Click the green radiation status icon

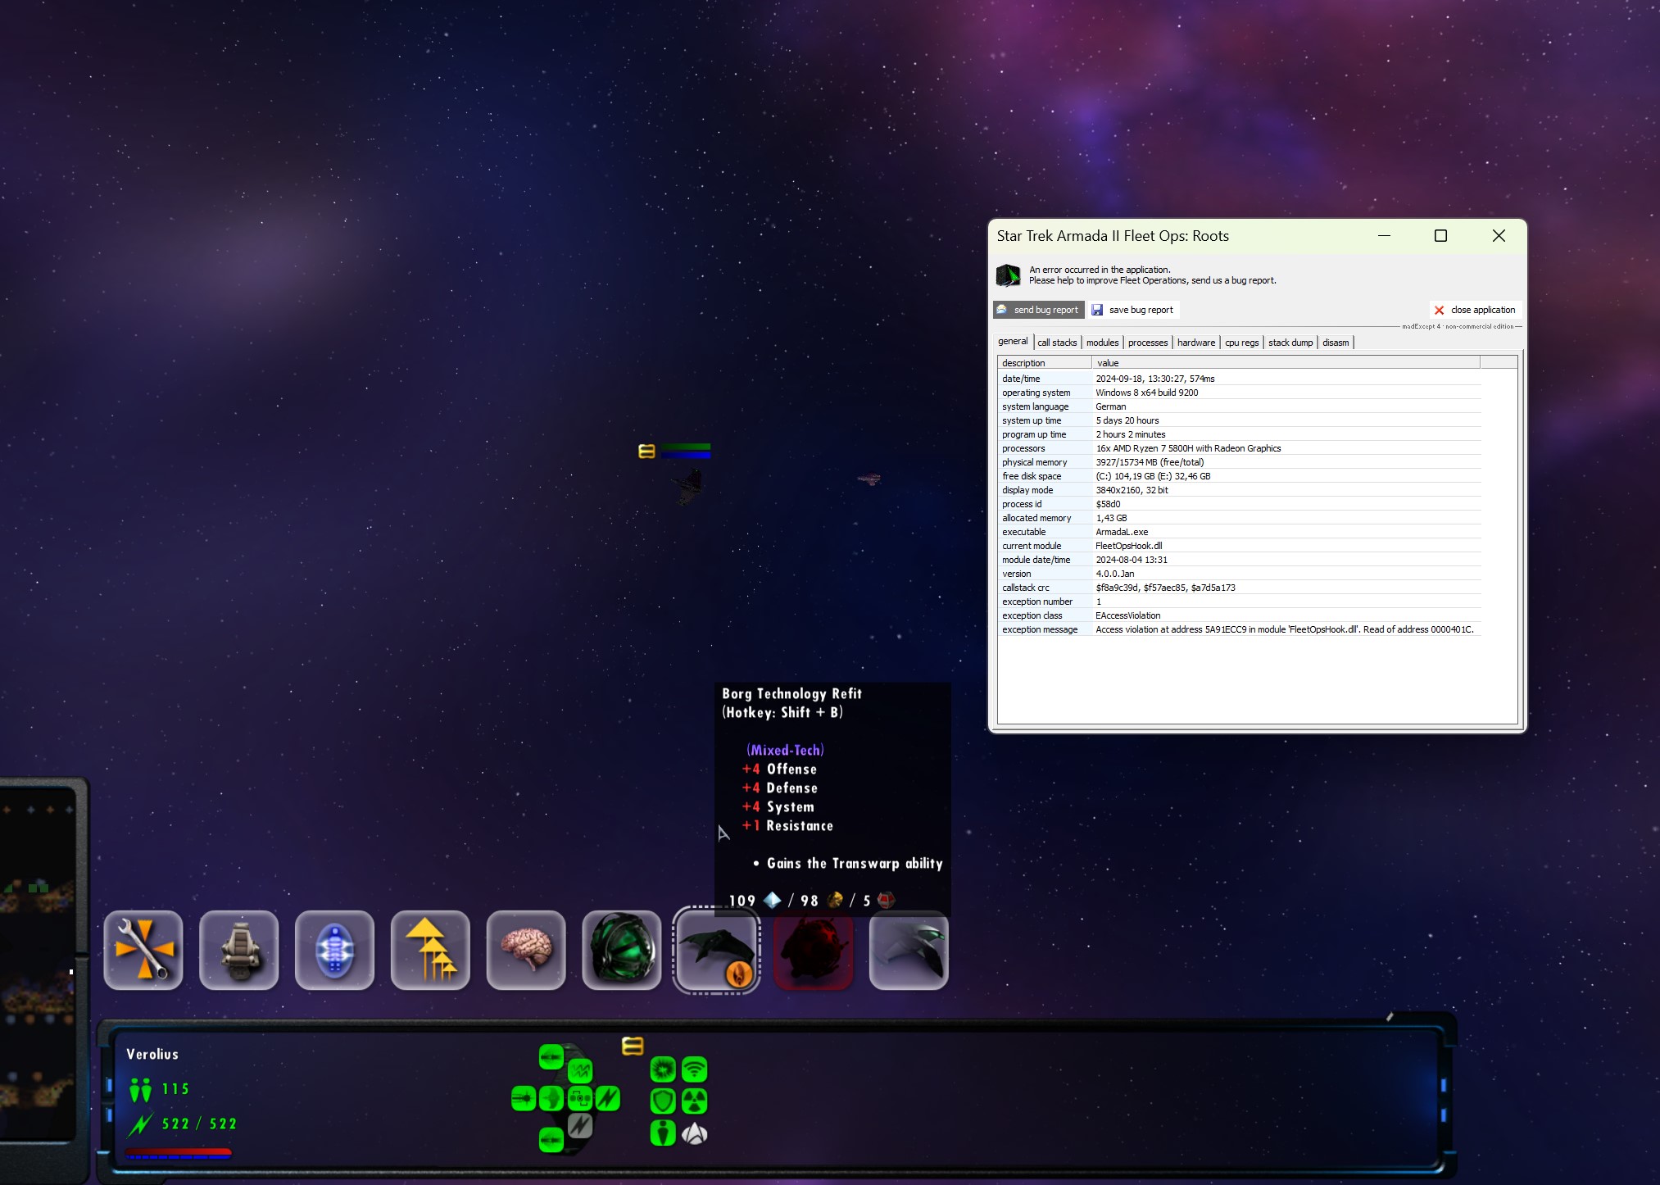coord(695,1101)
